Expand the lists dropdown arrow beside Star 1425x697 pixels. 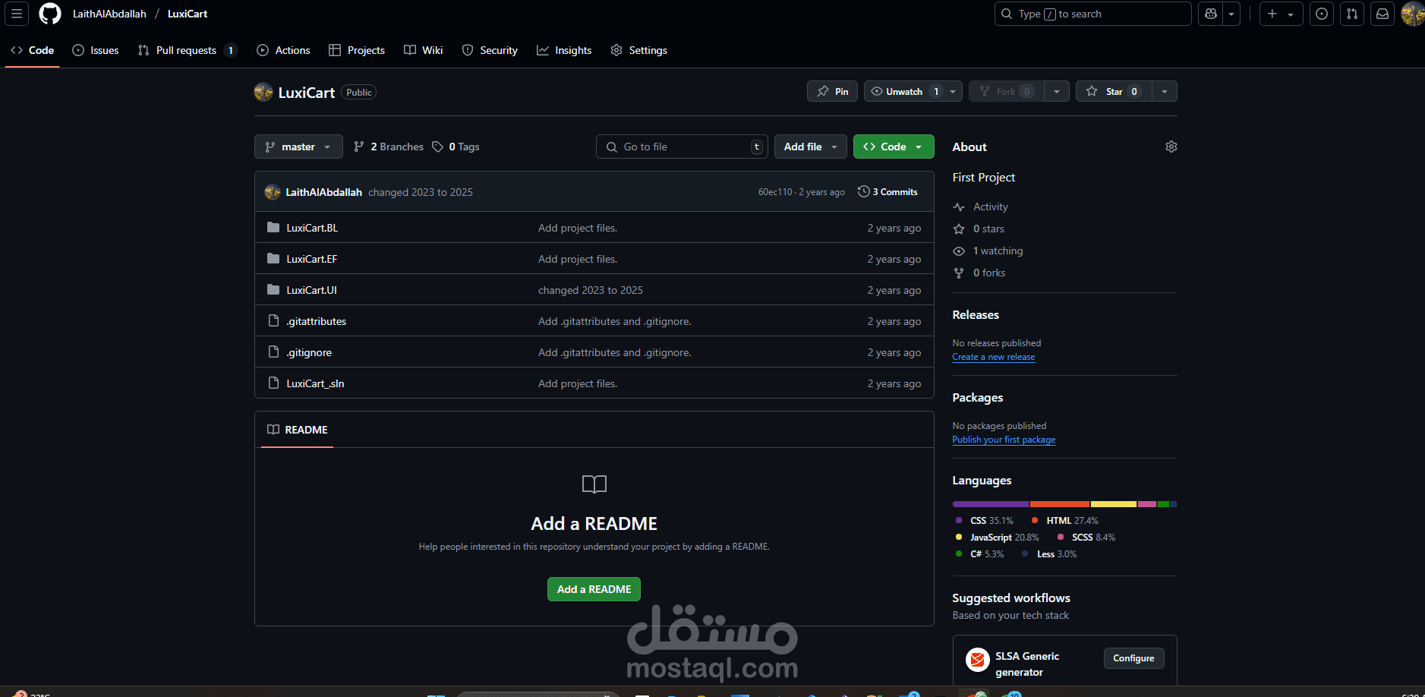pyautogui.click(x=1165, y=91)
